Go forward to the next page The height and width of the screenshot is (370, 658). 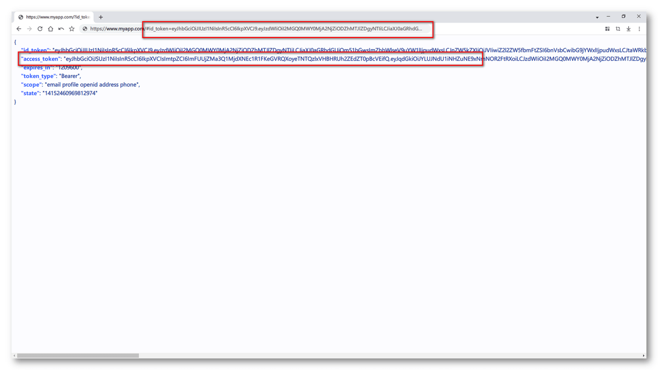click(x=29, y=29)
